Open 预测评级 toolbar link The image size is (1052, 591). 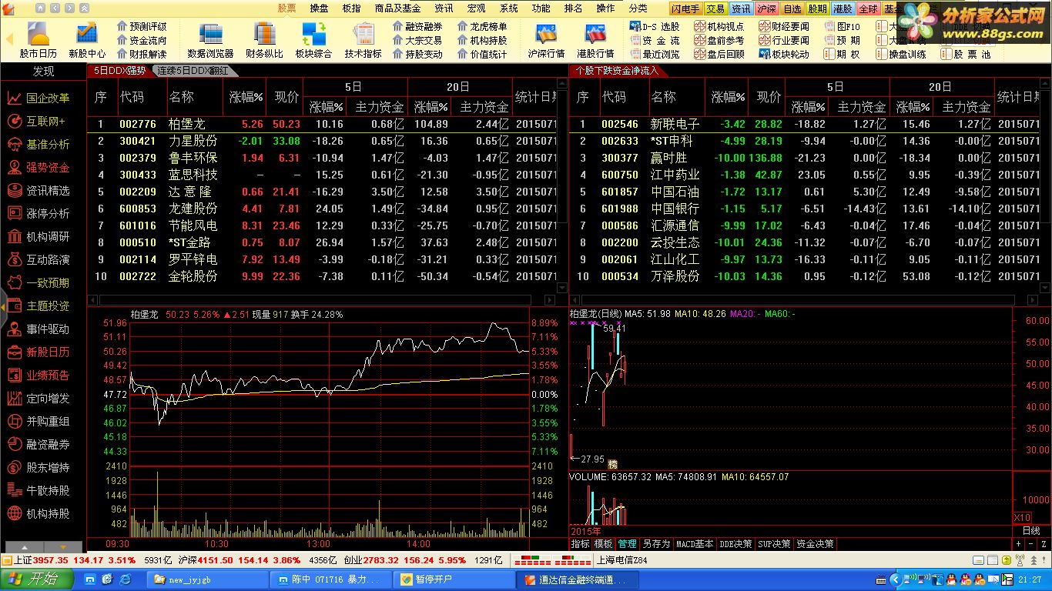click(142, 26)
